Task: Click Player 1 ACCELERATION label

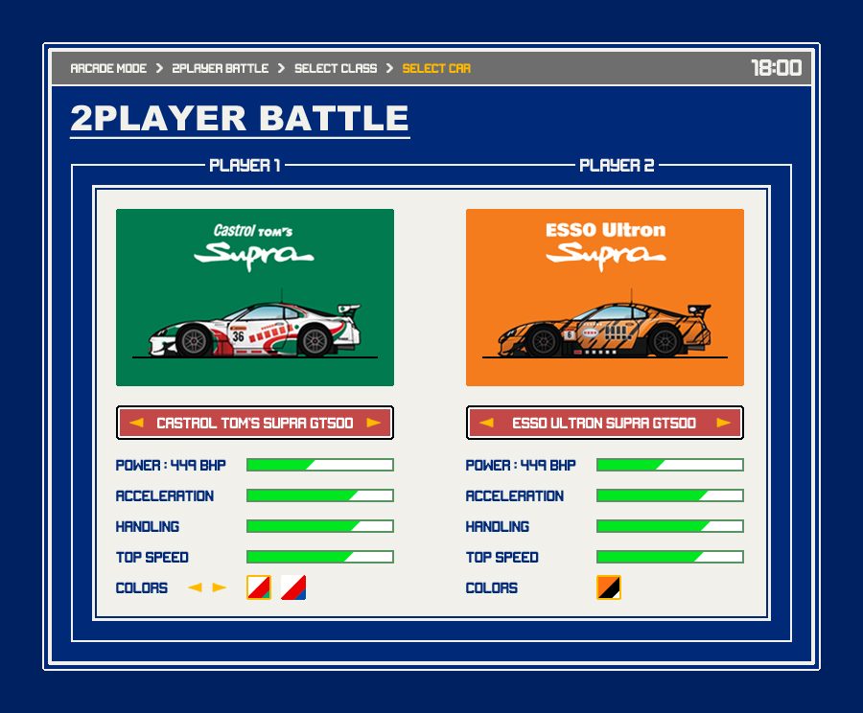Action: coord(165,496)
